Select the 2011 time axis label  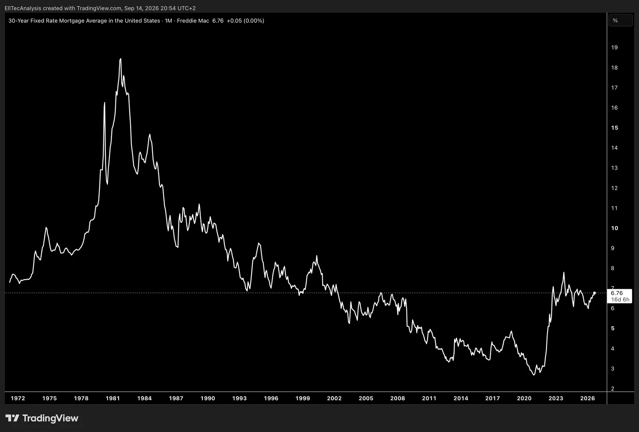click(x=429, y=398)
